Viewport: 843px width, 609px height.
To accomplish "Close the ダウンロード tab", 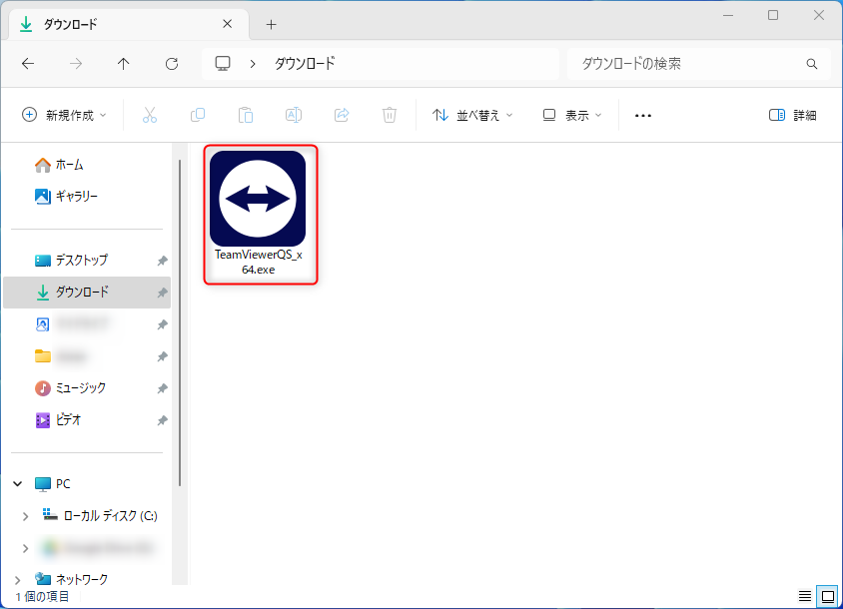I will tap(228, 24).
